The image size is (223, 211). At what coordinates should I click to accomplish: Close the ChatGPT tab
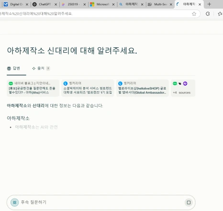point(56,4)
